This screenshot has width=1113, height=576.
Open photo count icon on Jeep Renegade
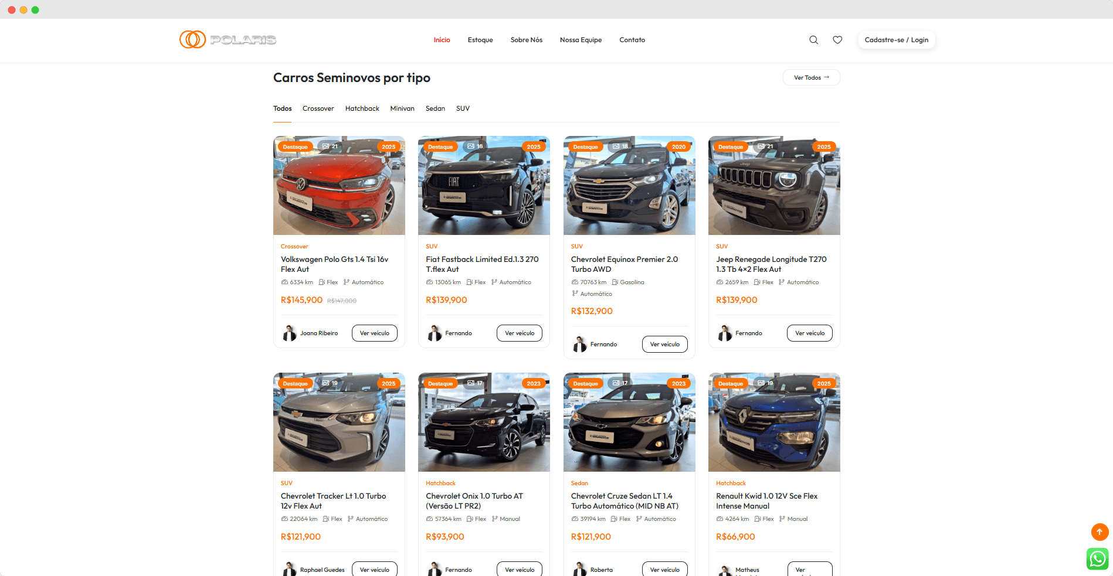click(x=765, y=146)
